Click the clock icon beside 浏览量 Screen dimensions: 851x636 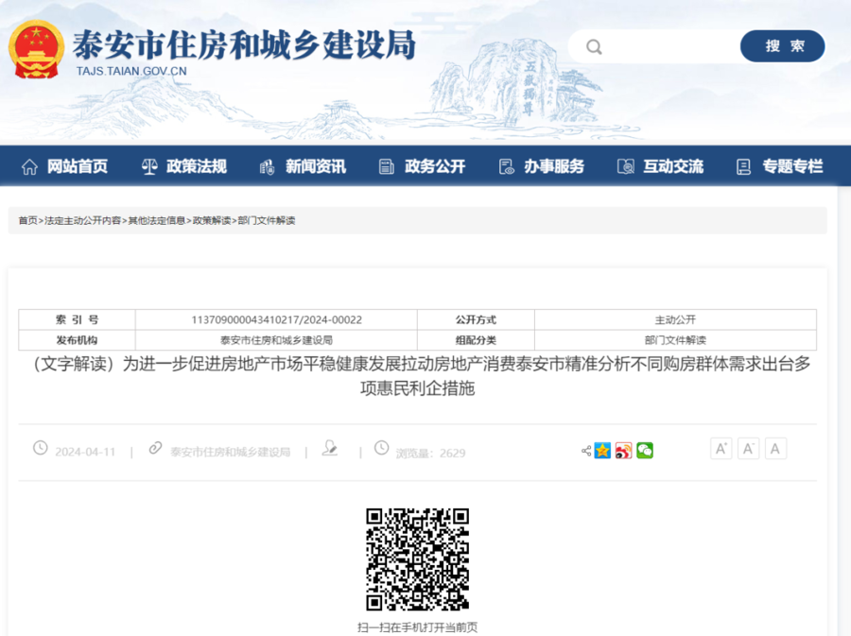382,448
